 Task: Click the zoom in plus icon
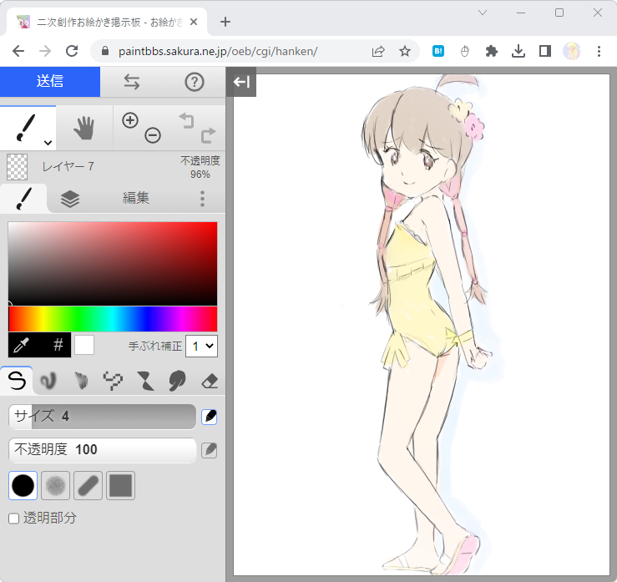click(130, 120)
